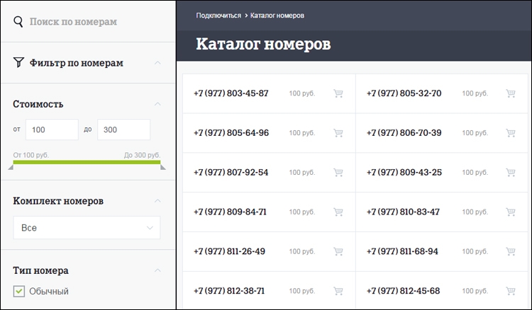Select number +7 (977) 803-45-87
The width and height of the screenshot is (532, 310).
(231, 93)
